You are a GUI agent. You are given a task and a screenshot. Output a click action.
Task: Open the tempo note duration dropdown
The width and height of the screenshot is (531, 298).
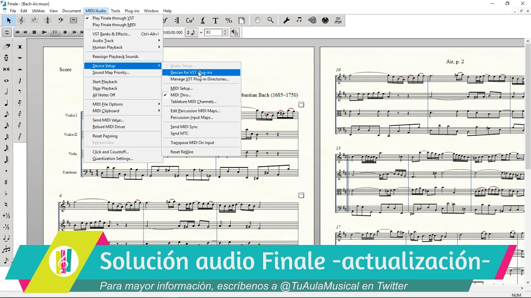click(191, 32)
